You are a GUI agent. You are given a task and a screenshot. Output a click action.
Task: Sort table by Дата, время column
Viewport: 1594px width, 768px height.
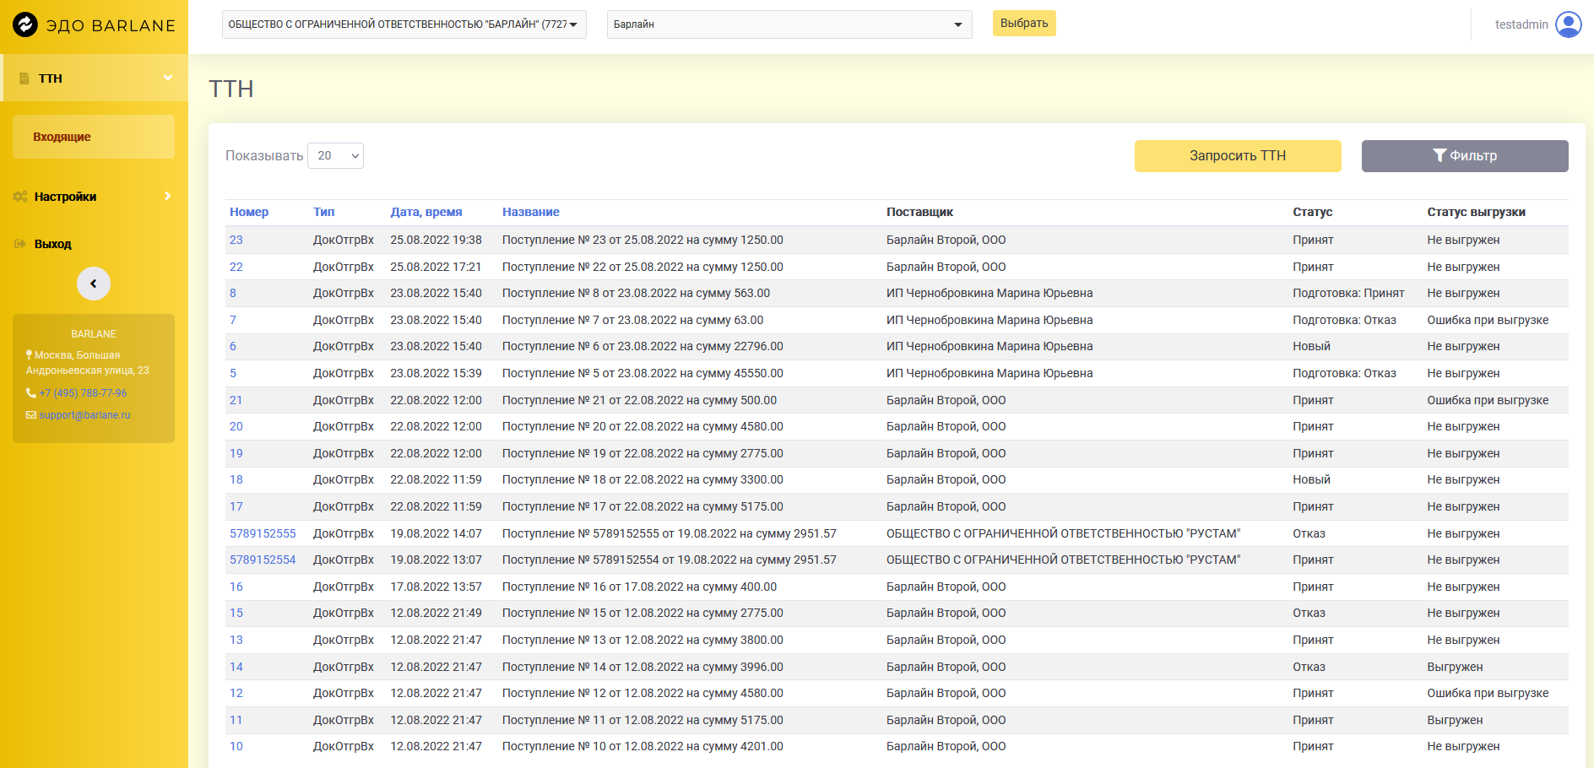click(426, 212)
